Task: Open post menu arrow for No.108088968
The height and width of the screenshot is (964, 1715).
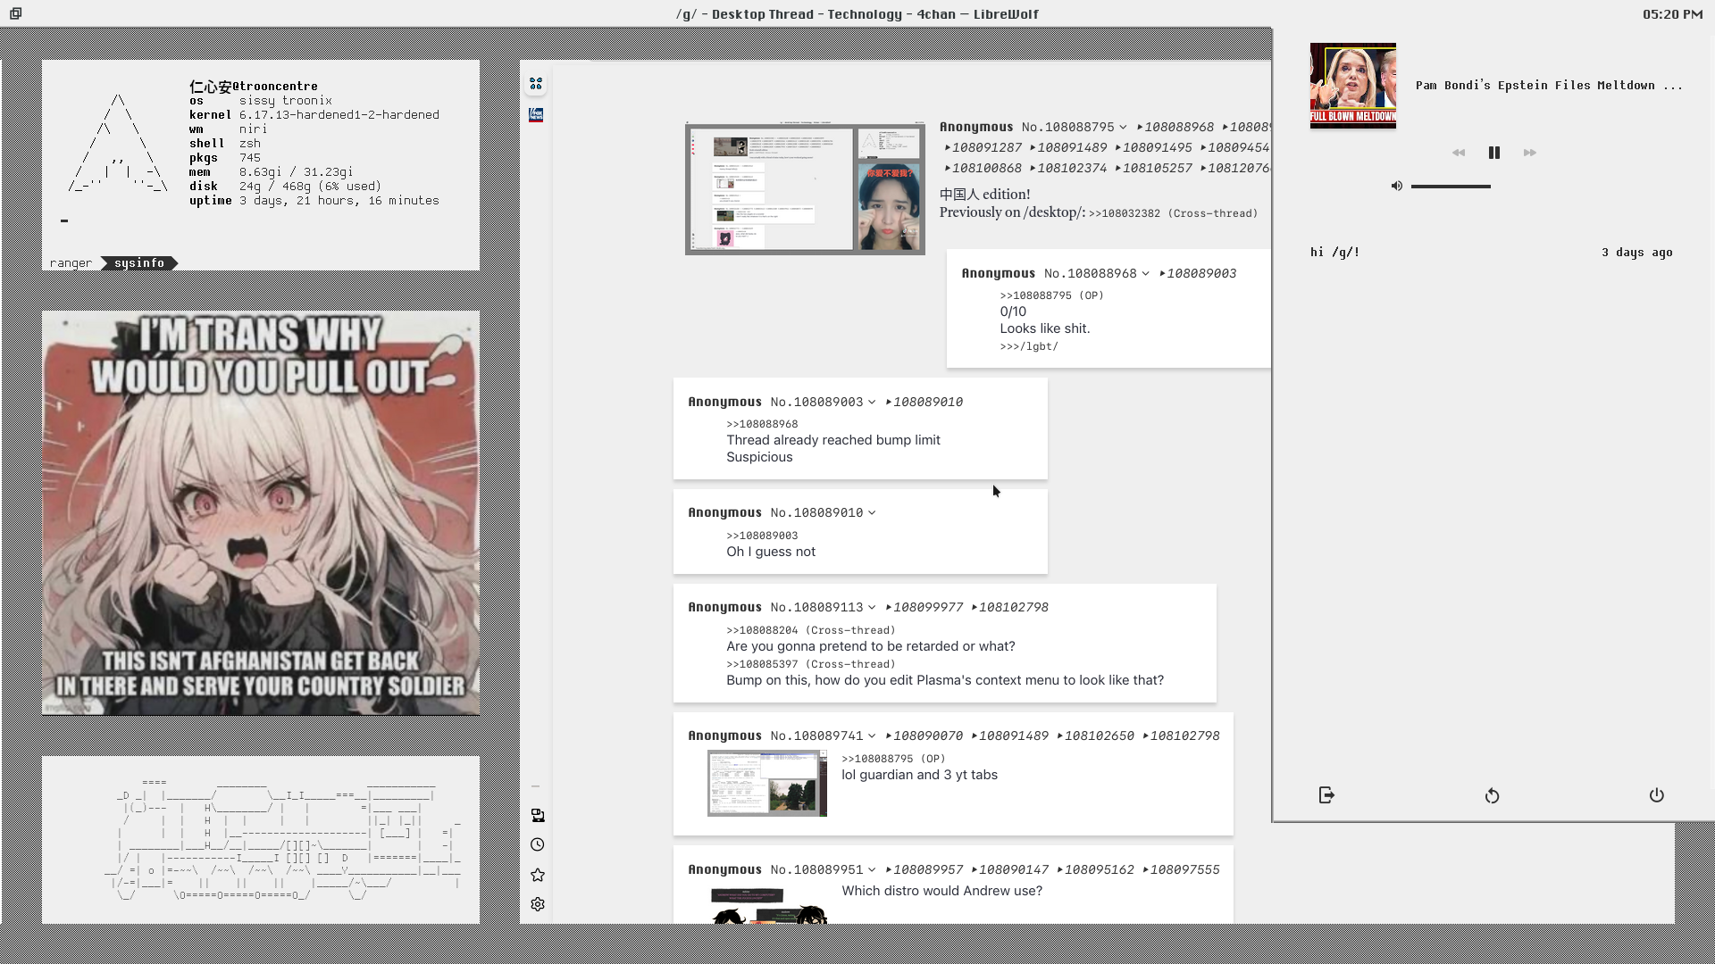Action: [1145, 274]
